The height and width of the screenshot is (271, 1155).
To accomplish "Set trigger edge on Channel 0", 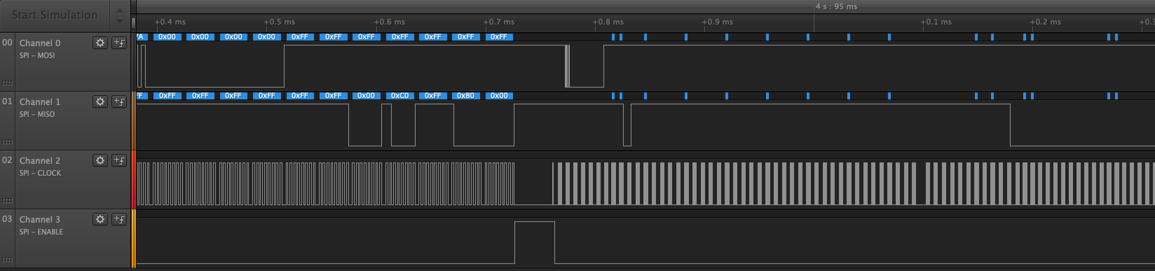I will coord(119,43).
